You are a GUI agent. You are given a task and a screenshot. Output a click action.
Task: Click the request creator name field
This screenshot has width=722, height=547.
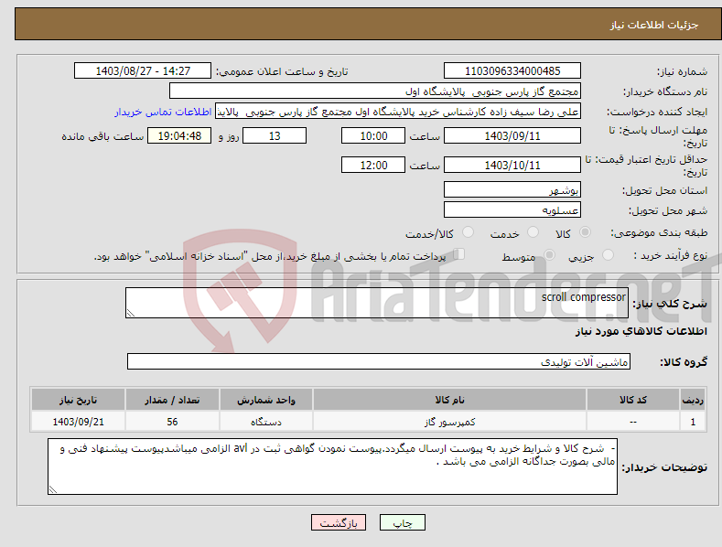(x=398, y=112)
